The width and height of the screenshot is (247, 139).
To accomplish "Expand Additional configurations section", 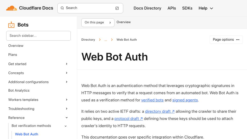I will pyautogui.click(x=67, y=82).
